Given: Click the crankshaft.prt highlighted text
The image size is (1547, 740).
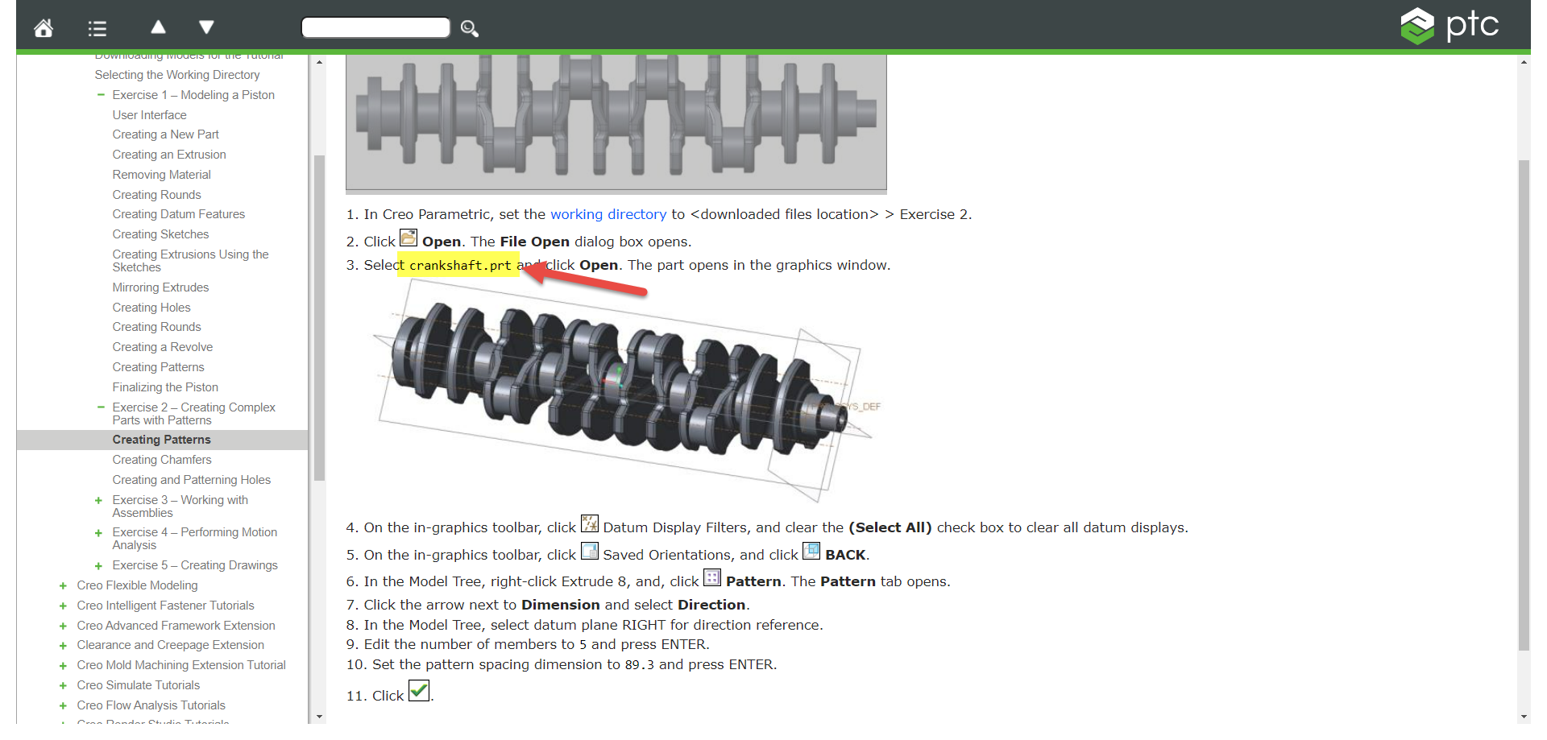Looking at the screenshot, I should (458, 264).
